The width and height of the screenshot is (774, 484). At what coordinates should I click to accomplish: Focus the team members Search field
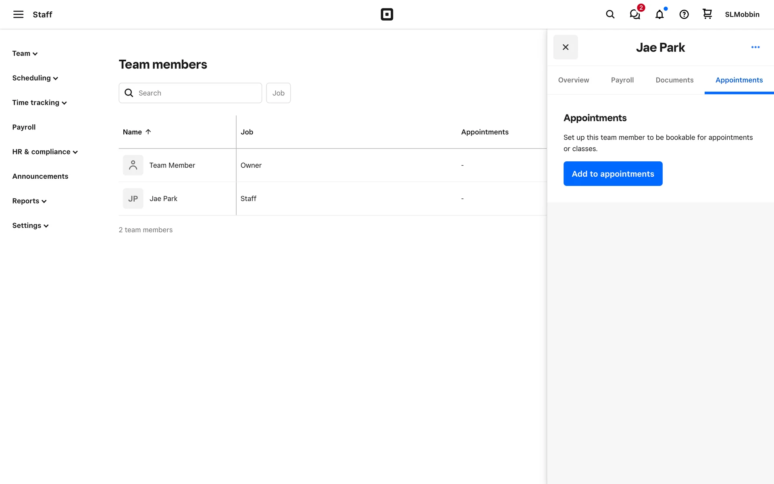pos(198,93)
